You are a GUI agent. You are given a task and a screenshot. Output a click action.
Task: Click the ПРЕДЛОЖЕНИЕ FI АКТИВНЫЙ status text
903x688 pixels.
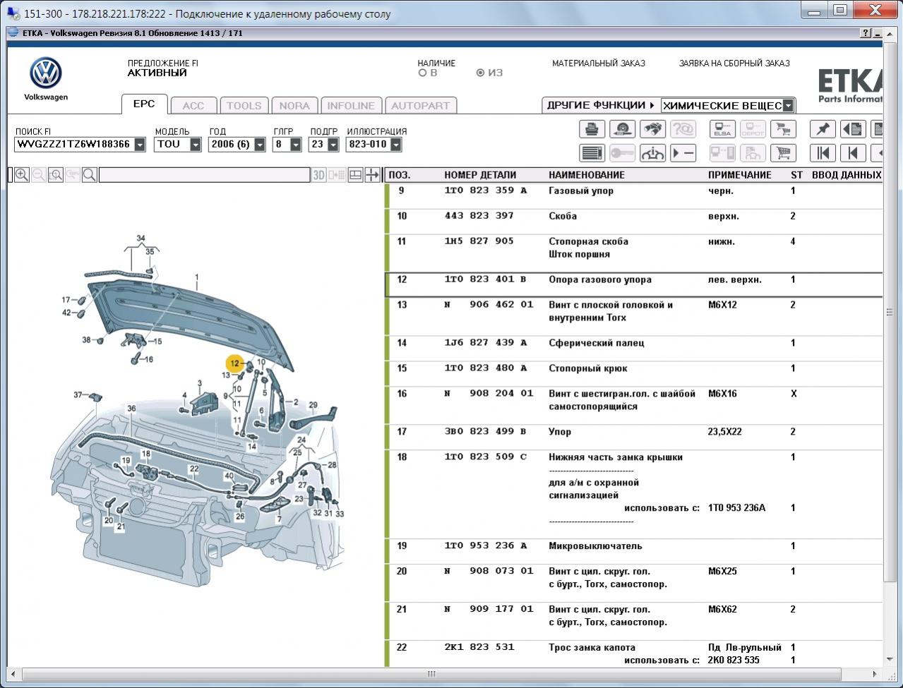tap(163, 68)
